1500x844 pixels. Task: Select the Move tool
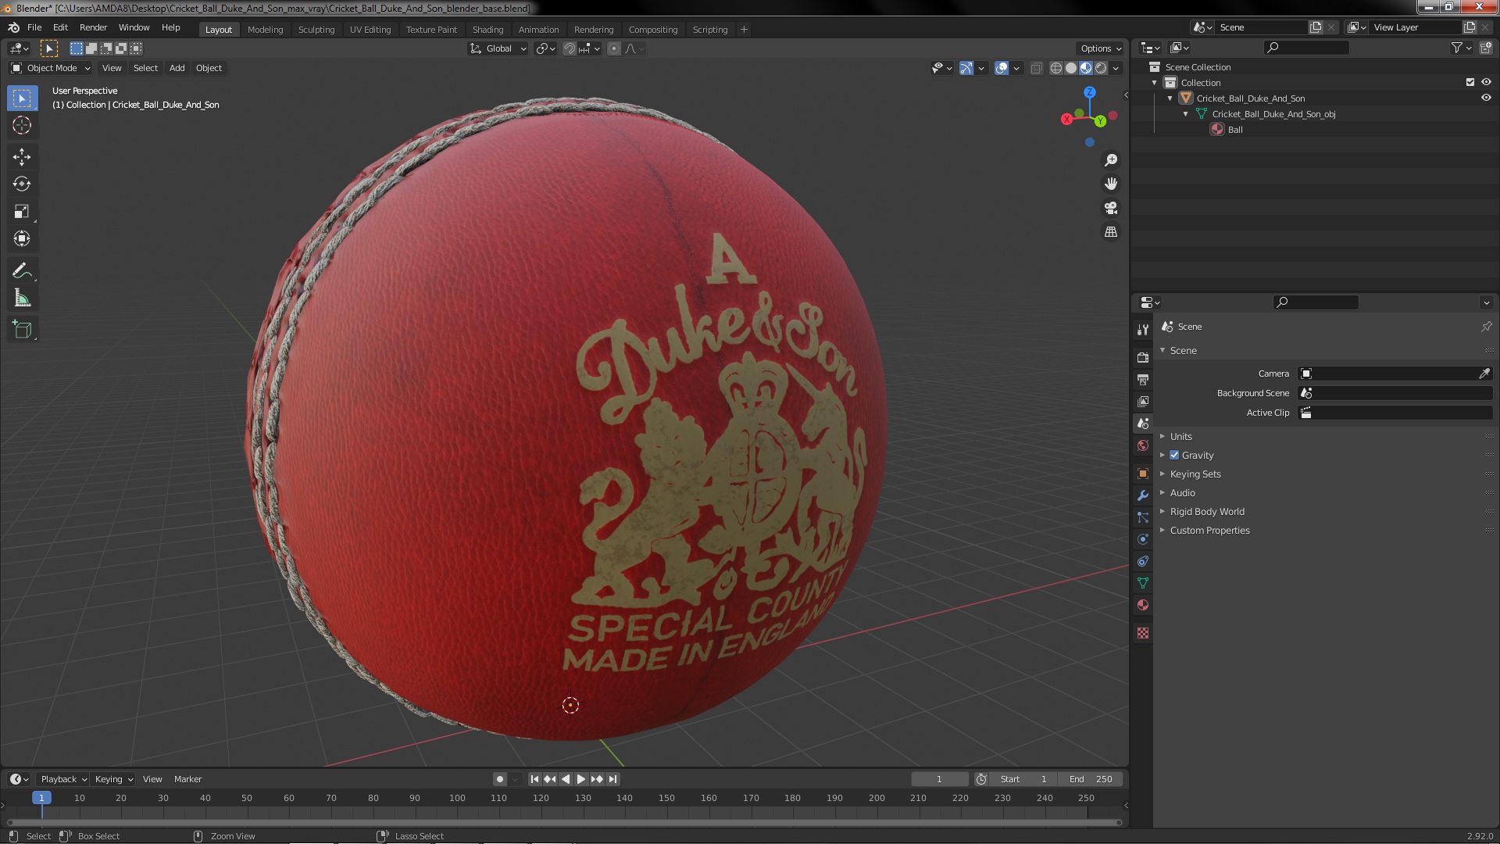pos(22,157)
